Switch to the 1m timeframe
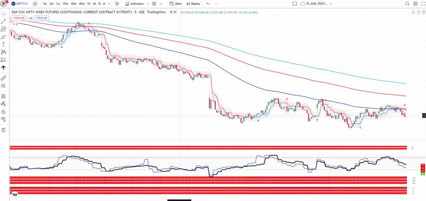 [x=45, y=4]
